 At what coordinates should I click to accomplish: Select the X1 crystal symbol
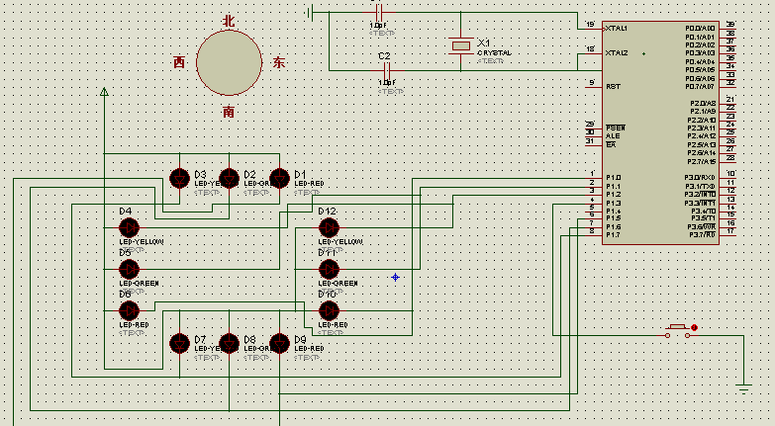(x=460, y=45)
